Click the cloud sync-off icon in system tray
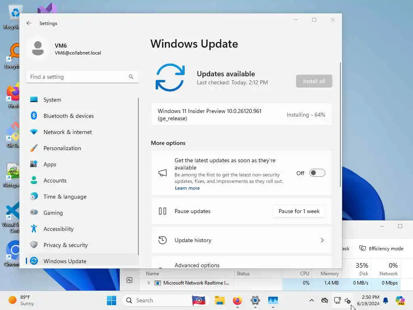Viewport: 413px width, 310px height. pyautogui.click(x=325, y=300)
